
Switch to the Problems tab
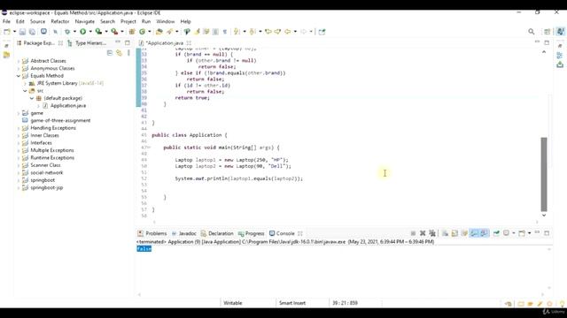[x=152, y=233]
